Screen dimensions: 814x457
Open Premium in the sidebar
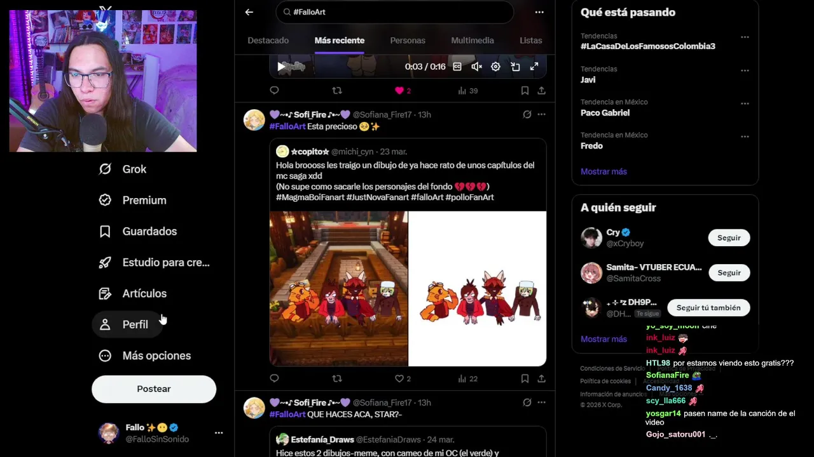133,200
